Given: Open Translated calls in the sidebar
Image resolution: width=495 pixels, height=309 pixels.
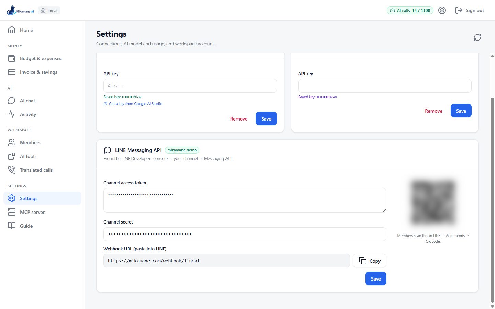Looking at the screenshot, I should pyautogui.click(x=36, y=170).
